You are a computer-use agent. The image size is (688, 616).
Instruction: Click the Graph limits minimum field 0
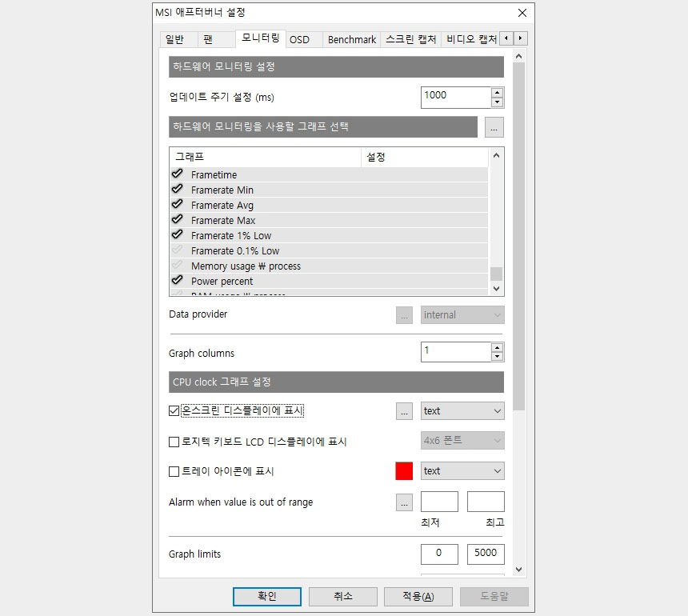click(439, 554)
